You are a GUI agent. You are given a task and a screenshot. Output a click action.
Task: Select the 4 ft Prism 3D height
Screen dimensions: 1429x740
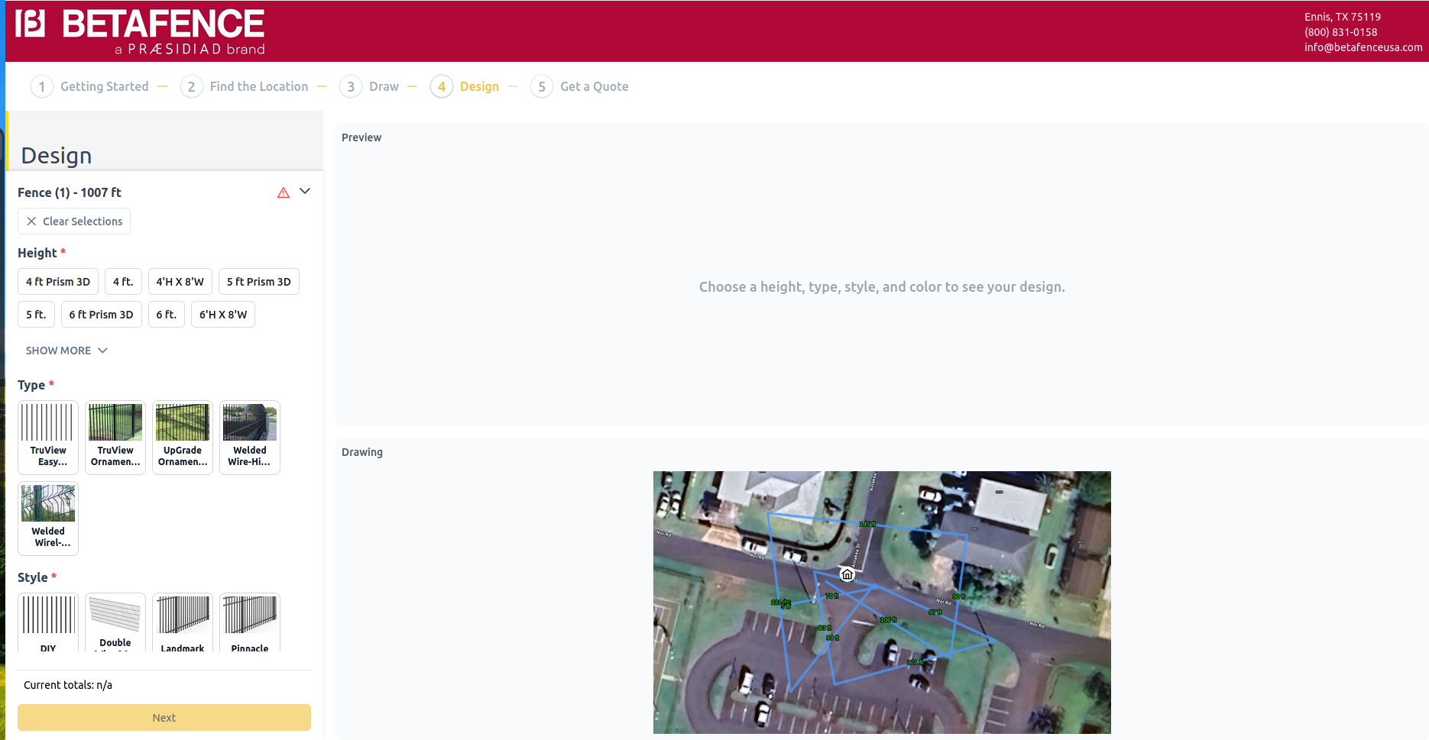coord(58,282)
